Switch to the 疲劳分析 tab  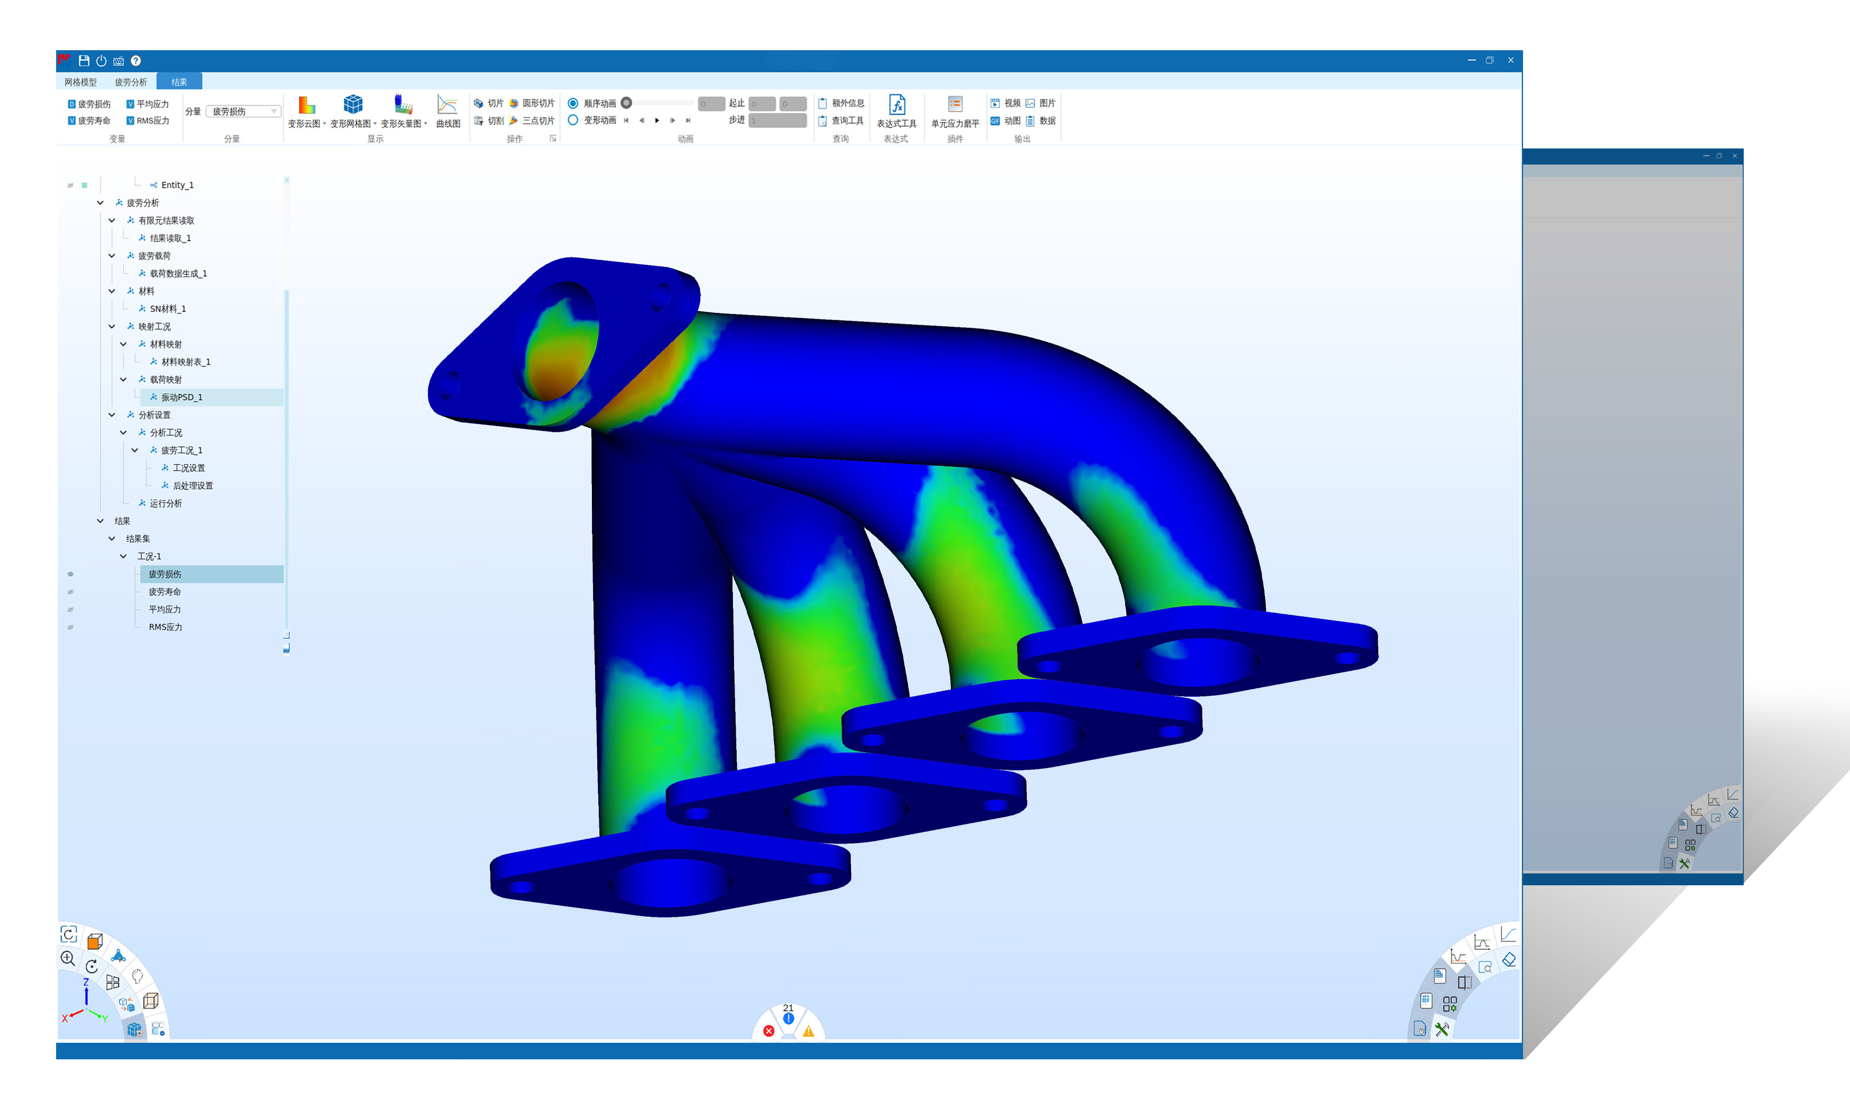tap(131, 82)
